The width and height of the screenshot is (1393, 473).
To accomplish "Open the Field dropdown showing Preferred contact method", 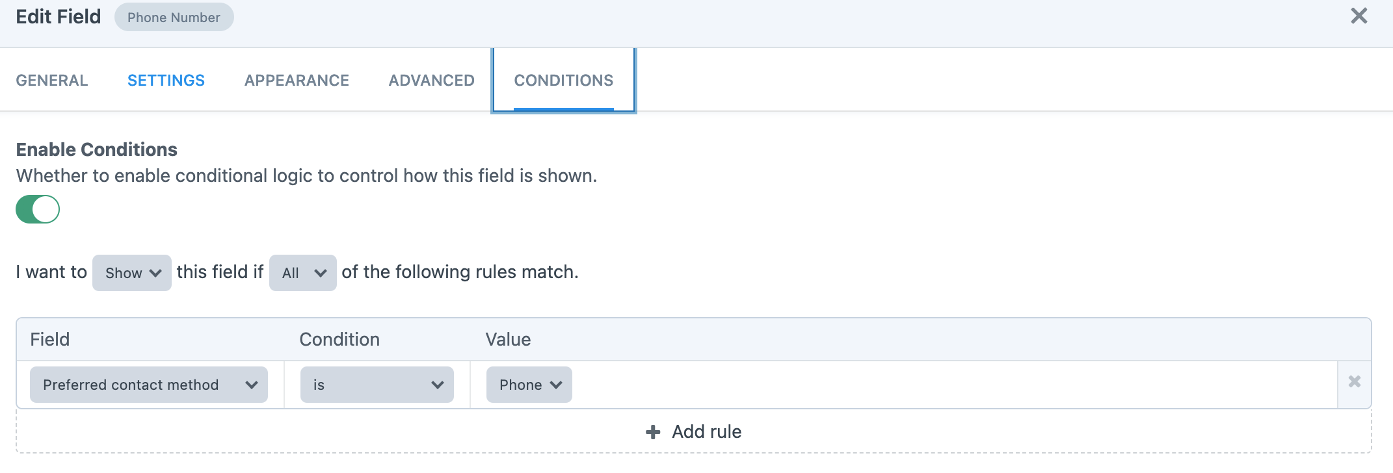I will [148, 384].
